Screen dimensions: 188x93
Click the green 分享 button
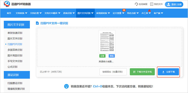[x=102, y=56]
